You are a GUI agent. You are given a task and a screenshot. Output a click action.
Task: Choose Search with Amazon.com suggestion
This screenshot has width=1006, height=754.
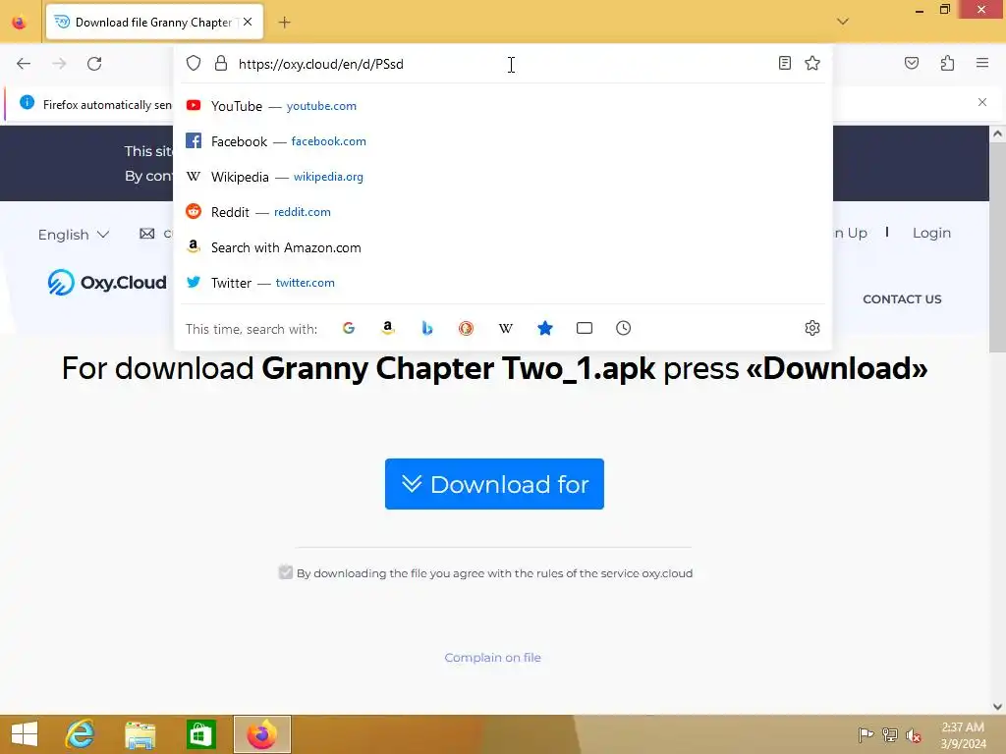502,247
